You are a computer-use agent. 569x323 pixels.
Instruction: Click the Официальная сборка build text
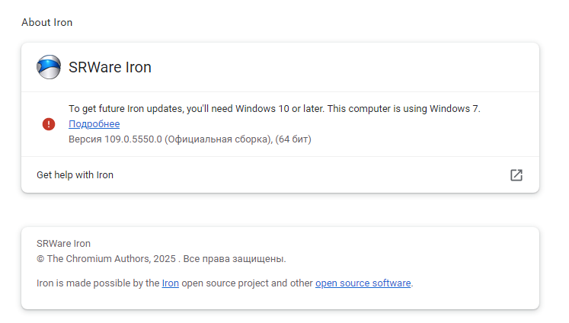pyautogui.click(x=218, y=139)
